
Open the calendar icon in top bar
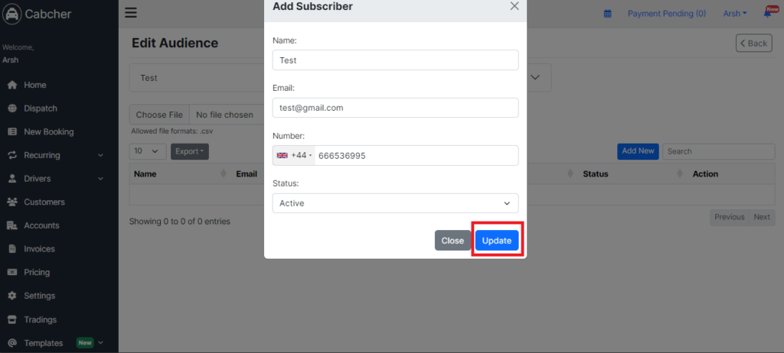coord(607,14)
